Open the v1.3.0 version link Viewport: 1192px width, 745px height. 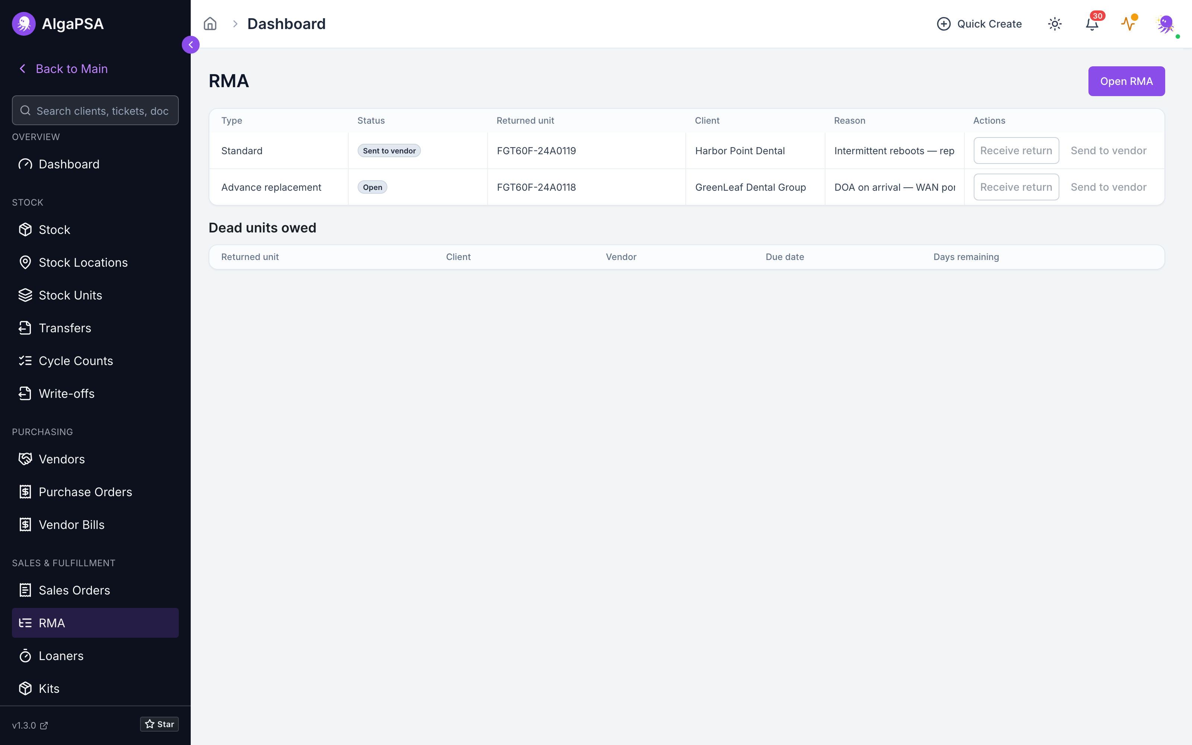point(30,725)
